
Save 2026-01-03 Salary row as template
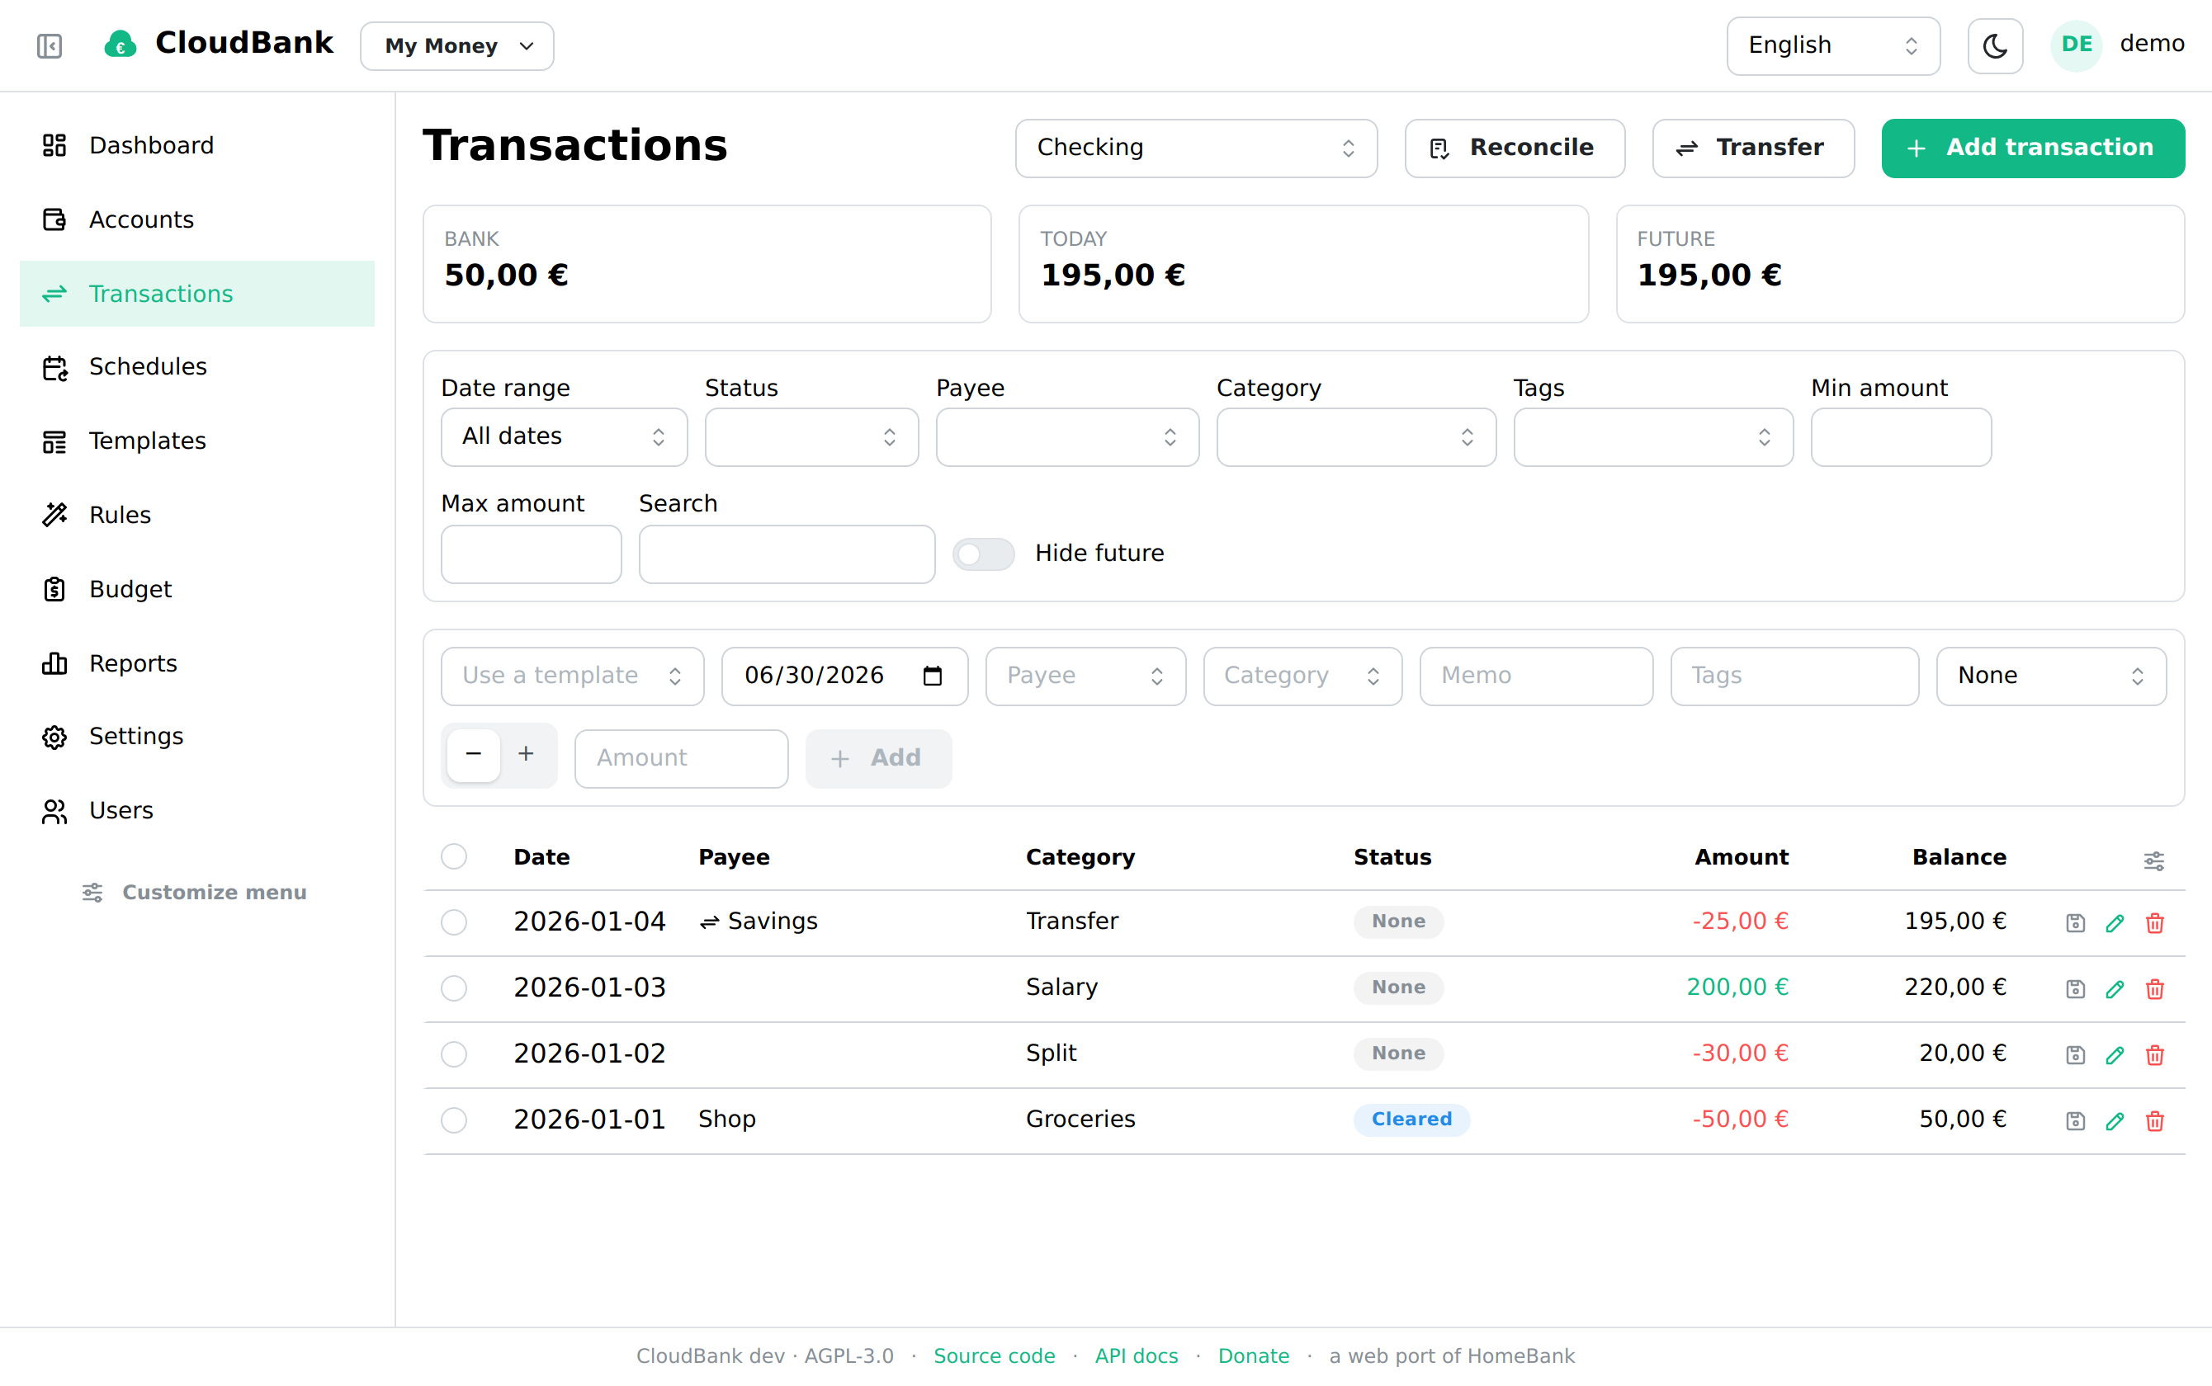coord(2075,989)
